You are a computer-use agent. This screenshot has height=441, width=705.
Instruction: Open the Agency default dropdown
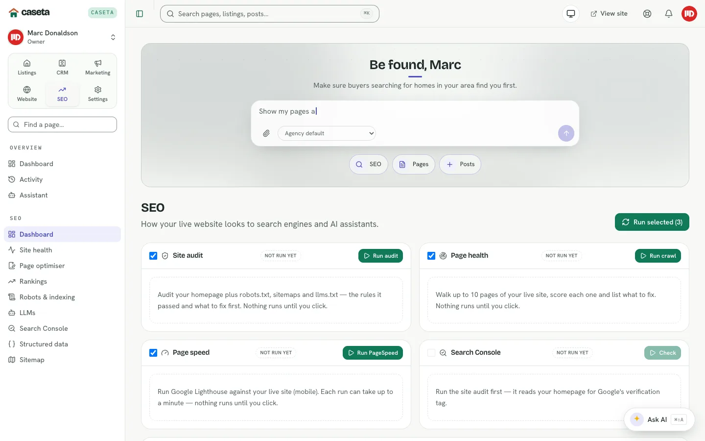coord(327,133)
